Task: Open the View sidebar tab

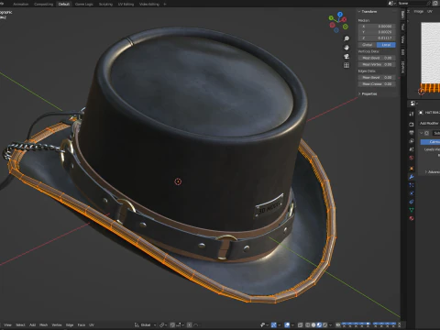Action: pyautogui.click(x=402, y=39)
